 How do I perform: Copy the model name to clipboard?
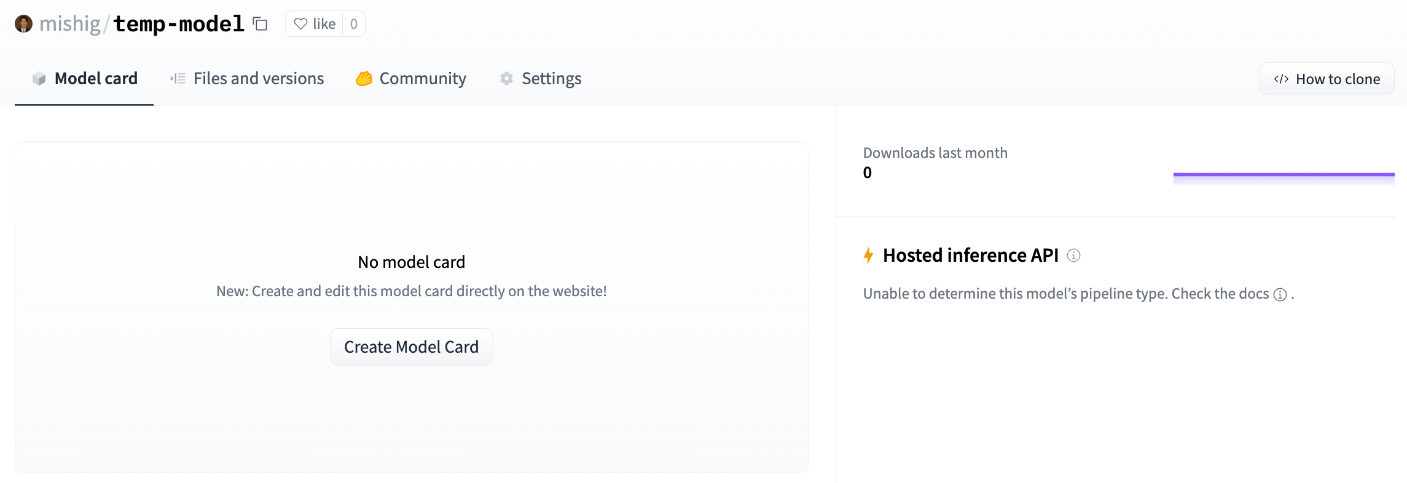pyautogui.click(x=261, y=24)
